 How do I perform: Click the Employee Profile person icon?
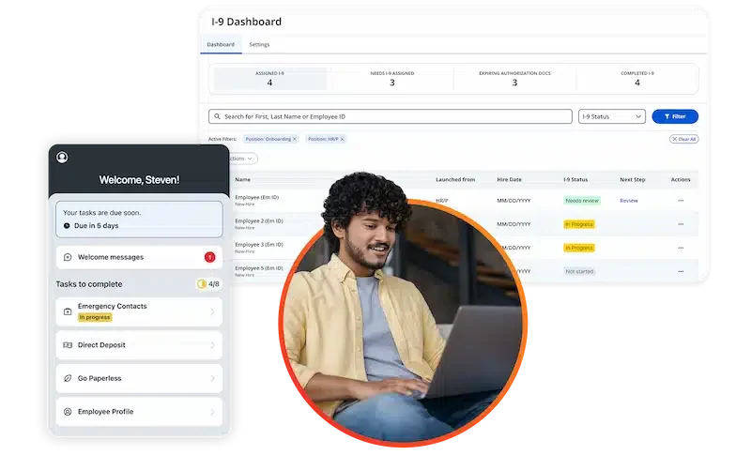click(68, 412)
